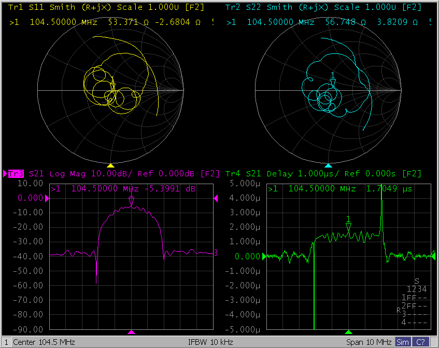This screenshot has width=439, height=348.
Task: Click green reference position arrow at 0.000 in Tr4
Action: tap(264, 256)
